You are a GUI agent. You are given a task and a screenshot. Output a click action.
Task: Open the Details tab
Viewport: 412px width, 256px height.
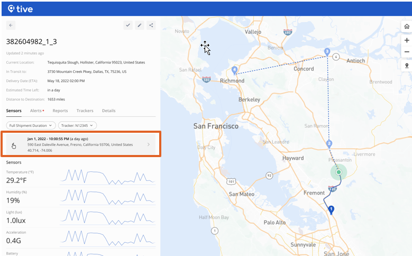(108, 111)
